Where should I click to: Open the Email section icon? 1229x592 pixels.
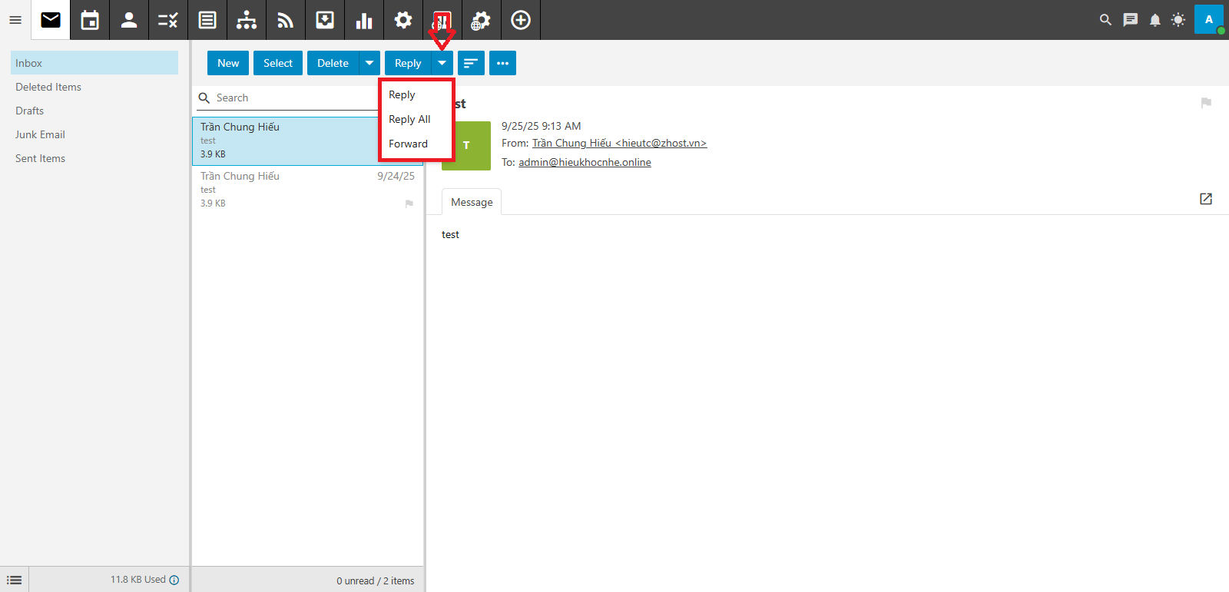51,20
